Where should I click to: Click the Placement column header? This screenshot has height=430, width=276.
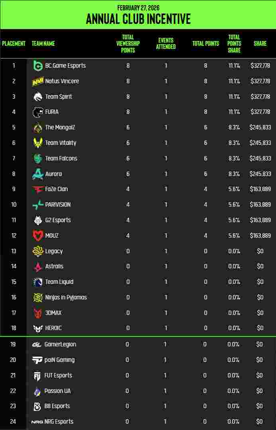click(14, 43)
